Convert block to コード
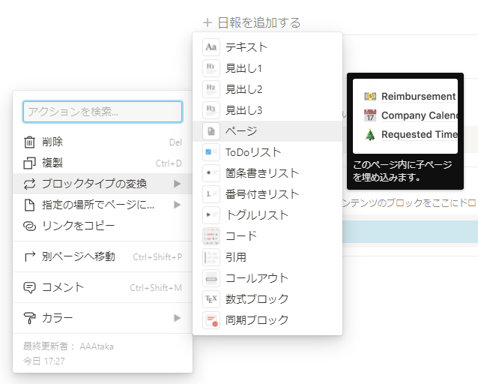The image size is (478, 384). pyautogui.click(x=267, y=236)
